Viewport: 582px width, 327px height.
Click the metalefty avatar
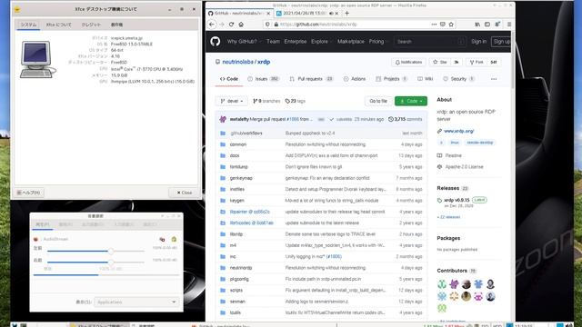point(223,119)
